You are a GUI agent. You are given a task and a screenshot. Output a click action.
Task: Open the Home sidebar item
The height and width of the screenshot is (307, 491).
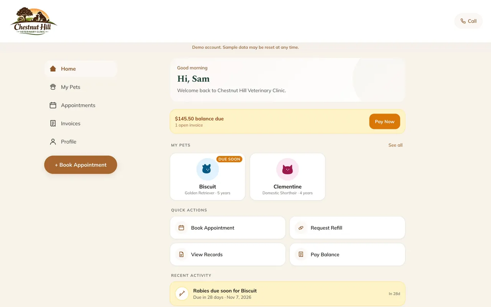coord(81,69)
